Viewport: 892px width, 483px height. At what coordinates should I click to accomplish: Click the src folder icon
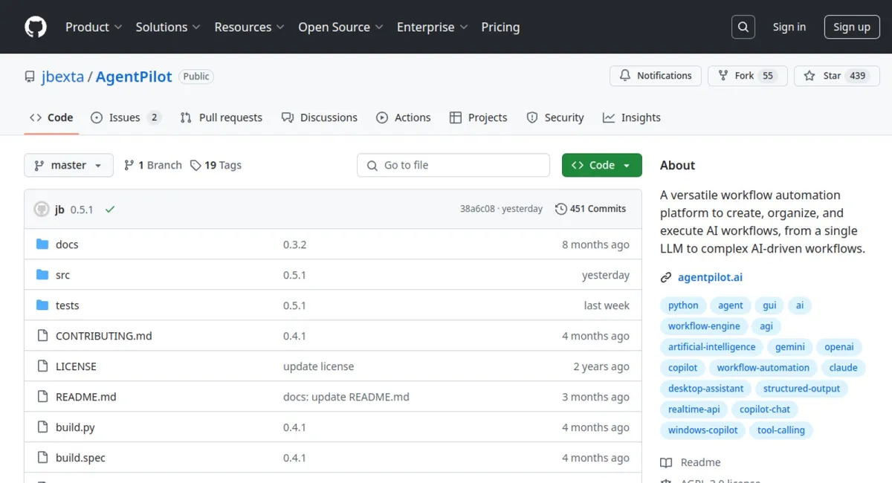click(42, 275)
